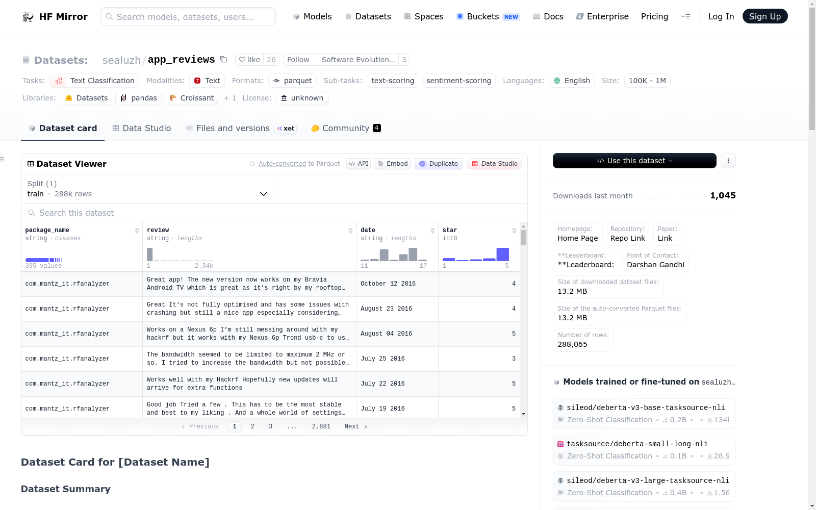Jump to page 2,881 of rows
Viewport: 816px width, 510px height.
(321, 426)
